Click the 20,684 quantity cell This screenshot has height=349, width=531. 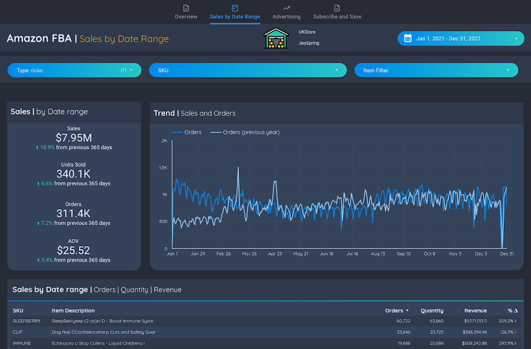point(436,343)
